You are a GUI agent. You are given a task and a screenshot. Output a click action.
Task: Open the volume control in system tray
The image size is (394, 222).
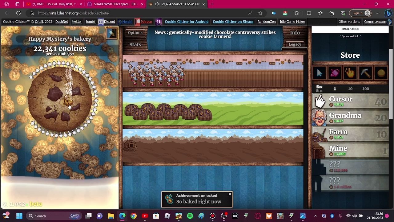point(355,216)
